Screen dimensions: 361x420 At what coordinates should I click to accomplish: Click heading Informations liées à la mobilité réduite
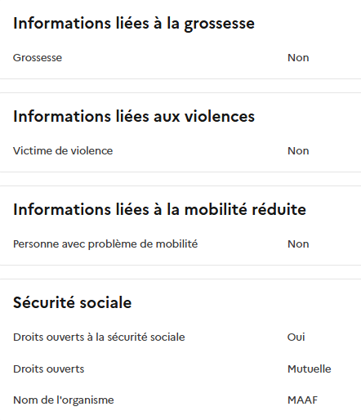point(159,210)
